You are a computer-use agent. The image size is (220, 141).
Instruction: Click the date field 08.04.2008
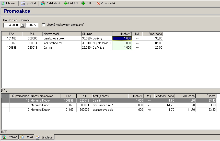click(12, 25)
